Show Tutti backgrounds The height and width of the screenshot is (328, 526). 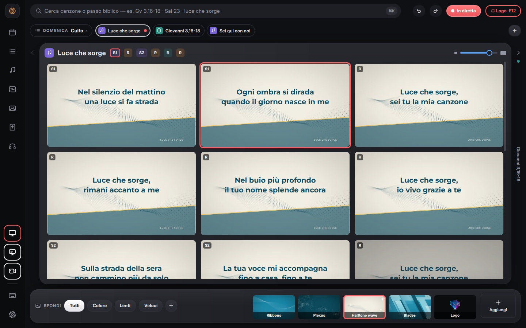(x=75, y=306)
